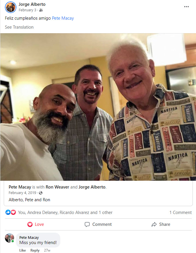Click Pete Macay's name in the shared post
This screenshot has width=196, height=253.
coord(20,187)
